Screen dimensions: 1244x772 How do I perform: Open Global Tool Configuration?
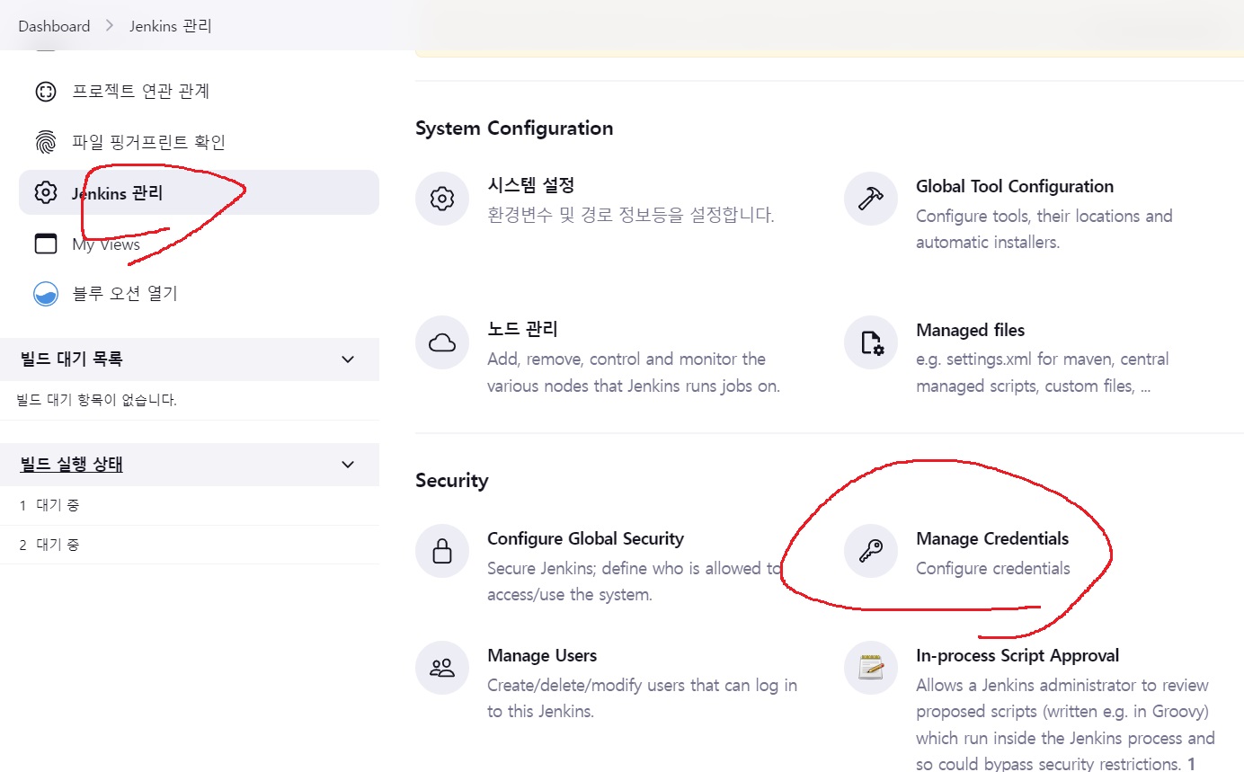(x=1015, y=187)
